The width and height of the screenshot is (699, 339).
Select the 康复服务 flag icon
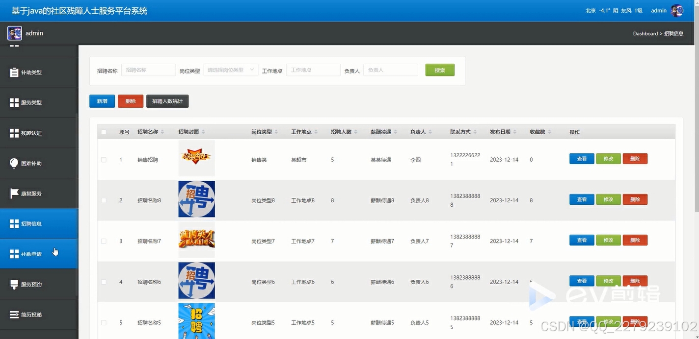(13, 193)
